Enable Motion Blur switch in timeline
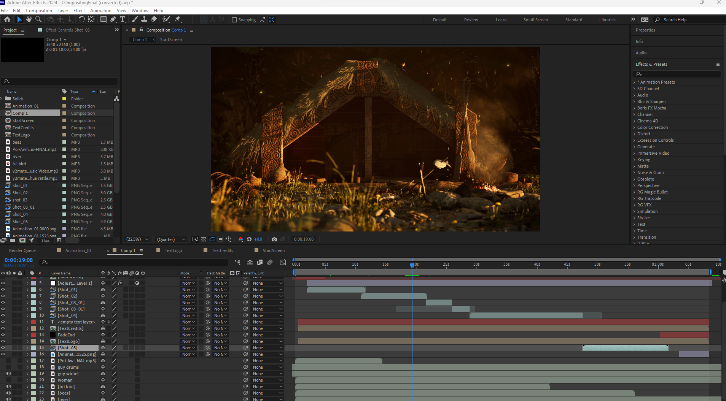The height and width of the screenshot is (401, 726). click(x=270, y=262)
